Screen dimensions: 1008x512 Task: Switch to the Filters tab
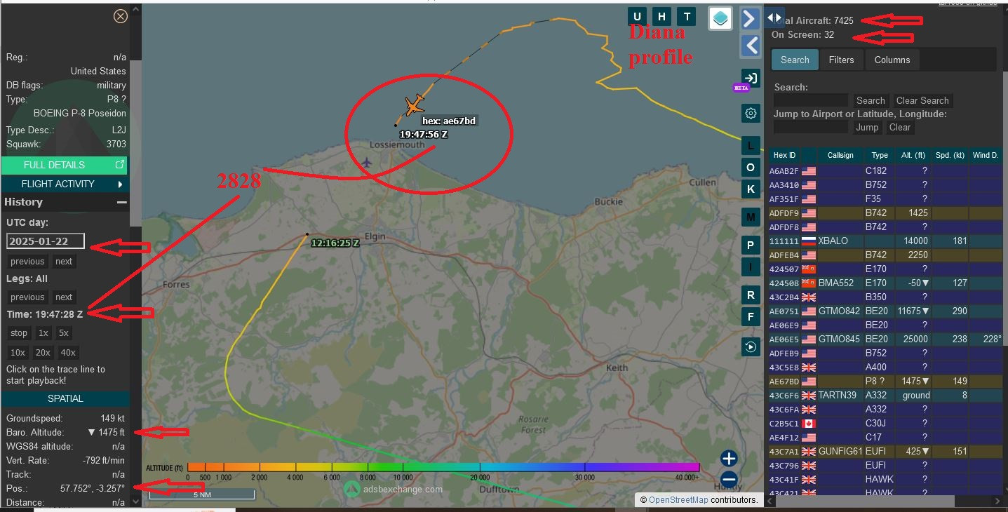(841, 60)
